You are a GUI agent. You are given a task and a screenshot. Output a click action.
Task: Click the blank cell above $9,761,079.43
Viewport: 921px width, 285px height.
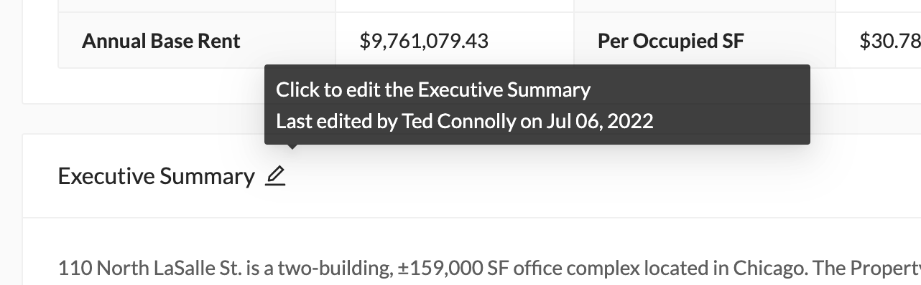(455, 6)
